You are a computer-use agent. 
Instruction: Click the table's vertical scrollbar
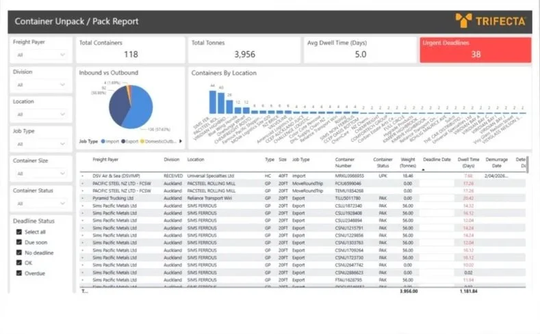pyautogui.click(x=528, y=165)
